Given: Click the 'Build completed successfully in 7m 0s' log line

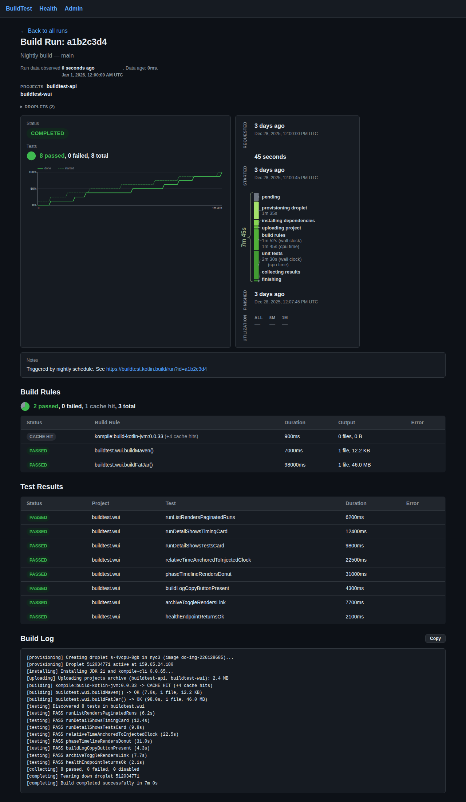Looking at the screenshot, I should point(92,783).
